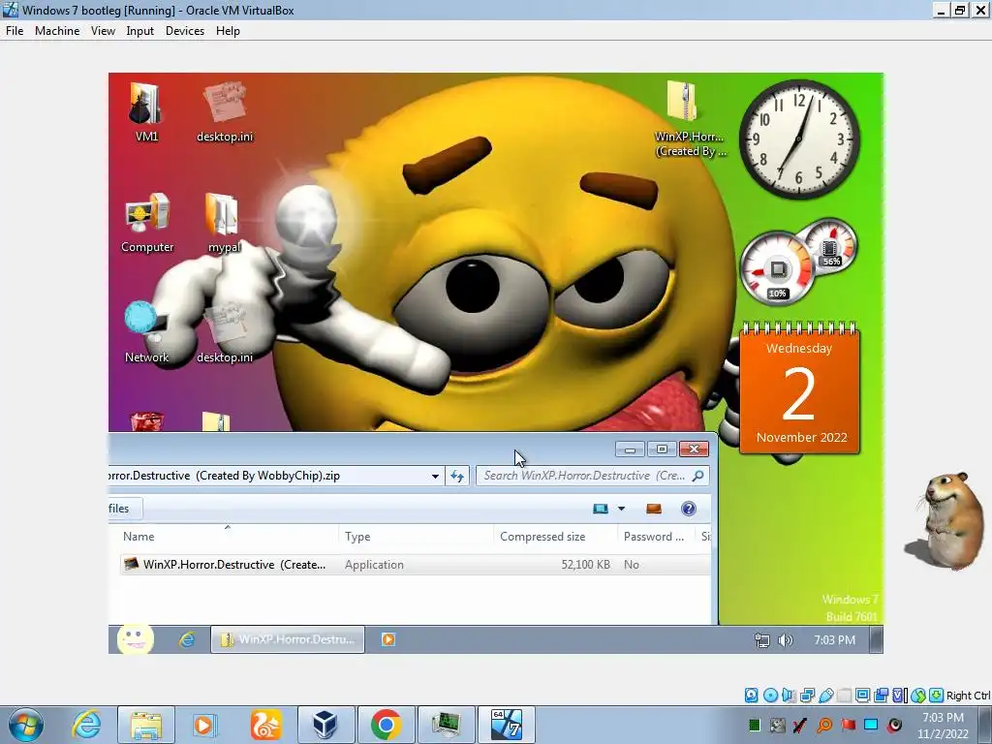Screen dimensions: 992x744
Task: Click VirtualBox keyboard capture indicator
Action: (x=937, y=696)
